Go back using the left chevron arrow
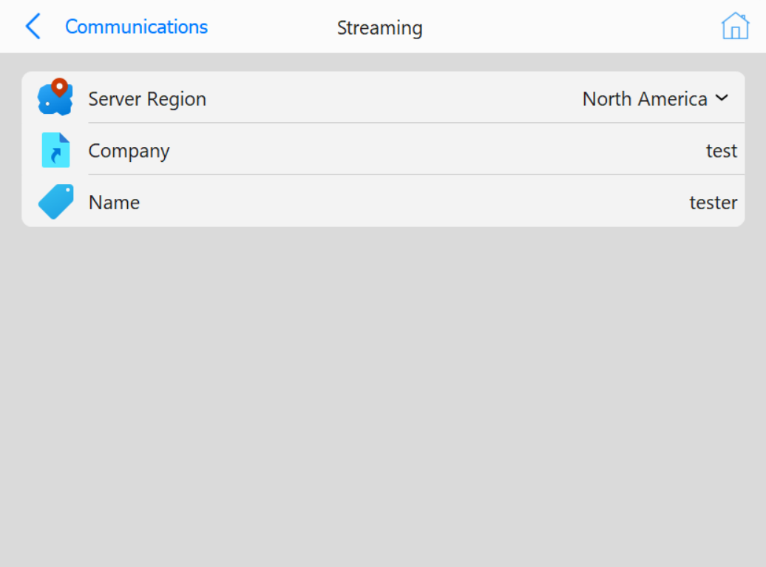This screenshot has width=766, height=567. [33, 27]
